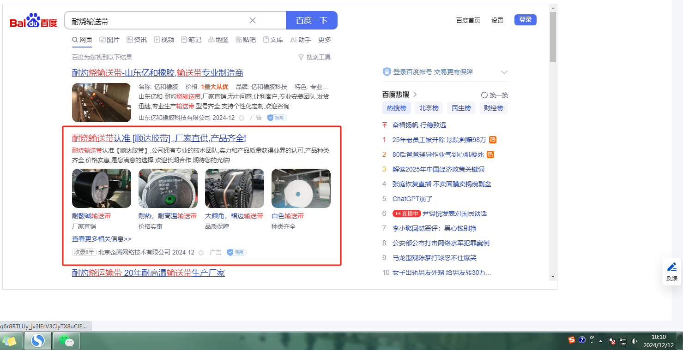
Task: Switch to the 视频 search tab
Action: (164, 40)
